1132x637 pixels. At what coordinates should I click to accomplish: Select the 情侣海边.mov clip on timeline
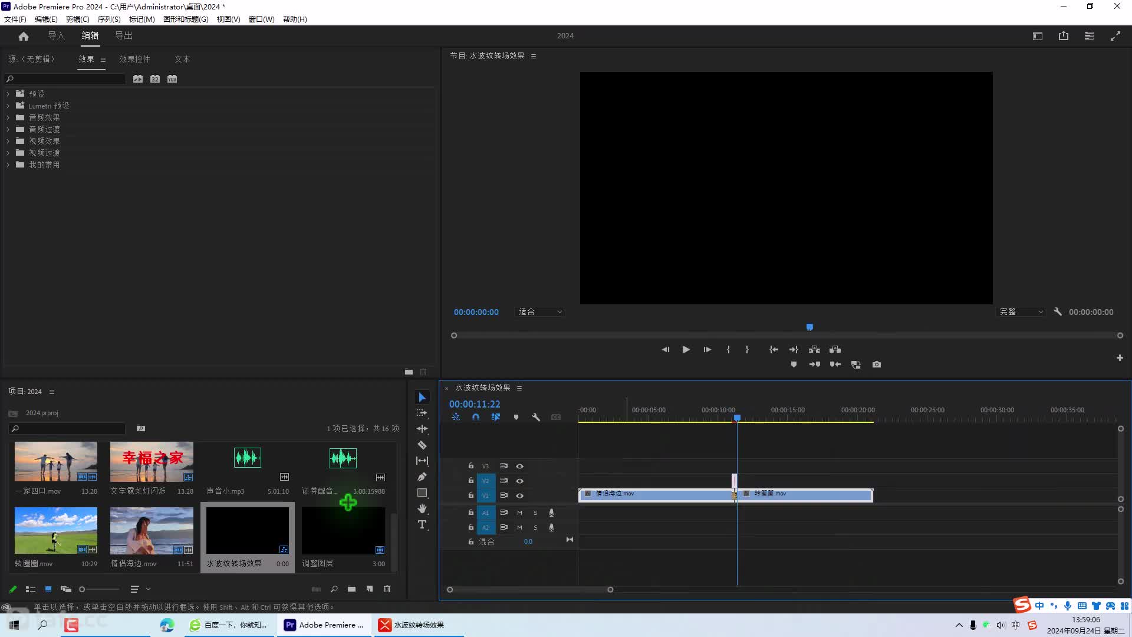tap(657, 495)
